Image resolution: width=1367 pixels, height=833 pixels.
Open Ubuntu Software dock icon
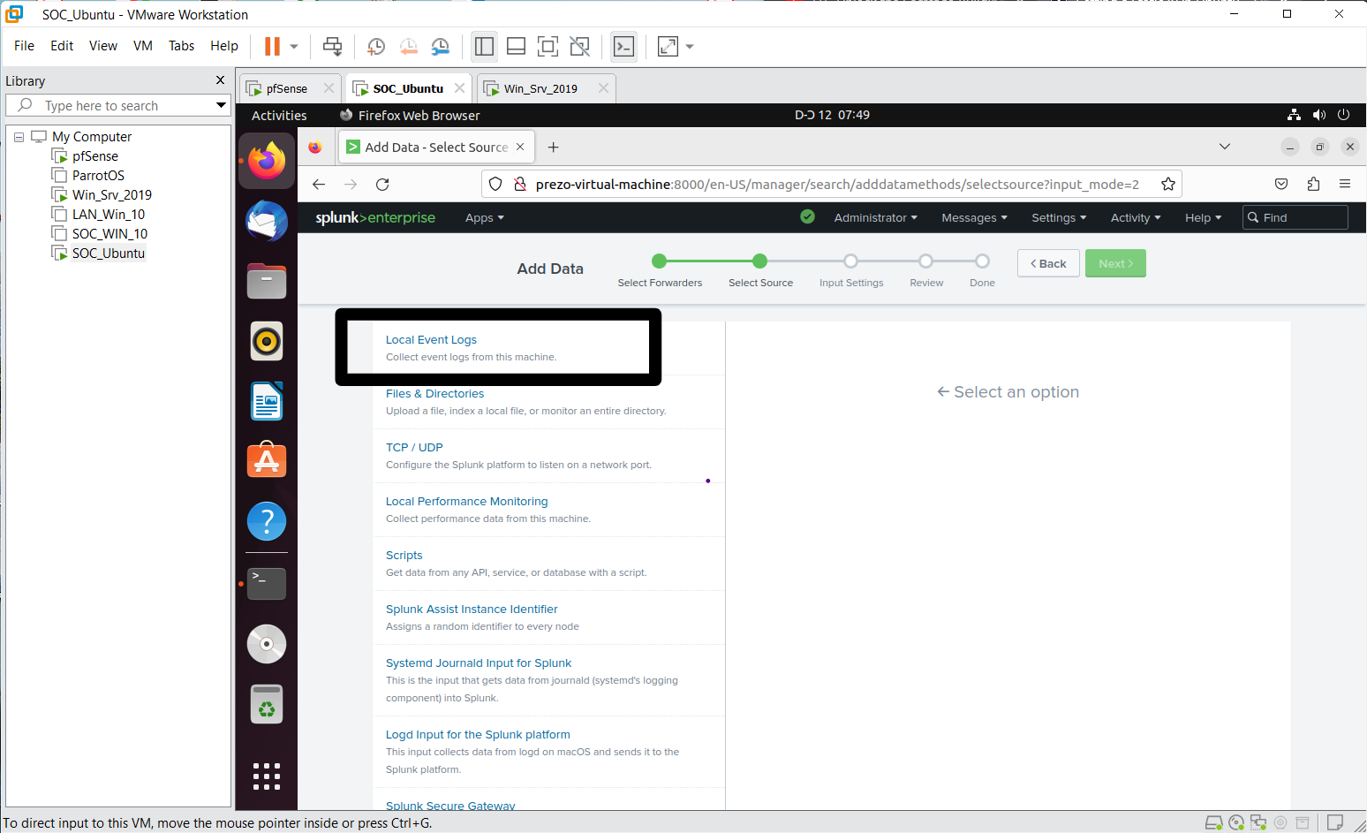[x=267, y=460]
